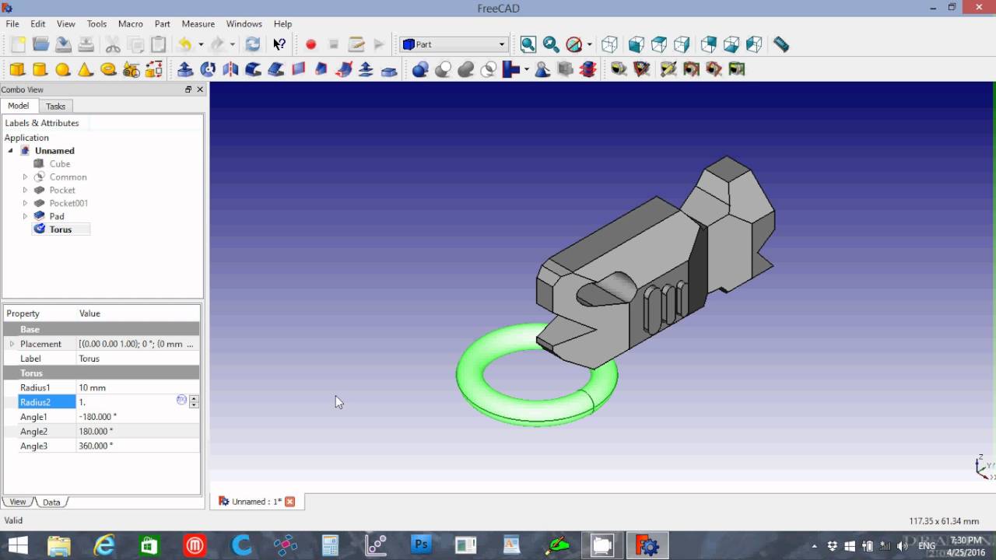Click the Refresh recompute icon
Screen dimensions: 996x560
point(253,44)
